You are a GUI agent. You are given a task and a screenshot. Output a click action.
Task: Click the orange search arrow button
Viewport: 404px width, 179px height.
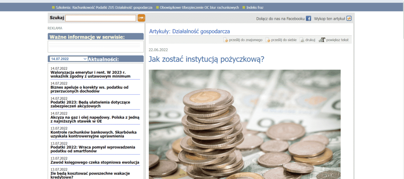(x=141, y=18)
